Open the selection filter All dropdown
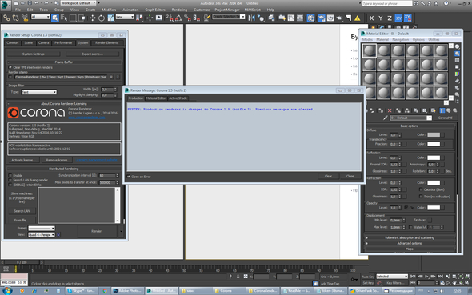Image resolution: width=472 pixels, height=295 pixels. point(40,17)
